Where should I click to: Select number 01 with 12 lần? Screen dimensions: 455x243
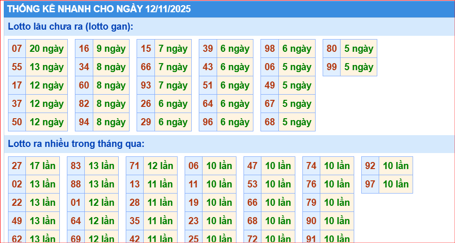click(76, 202)
